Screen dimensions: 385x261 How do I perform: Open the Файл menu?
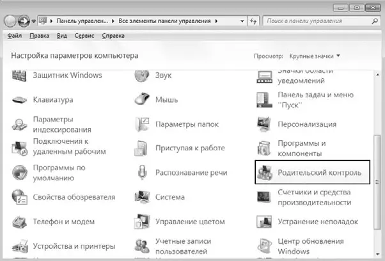(x=15, y=36)
